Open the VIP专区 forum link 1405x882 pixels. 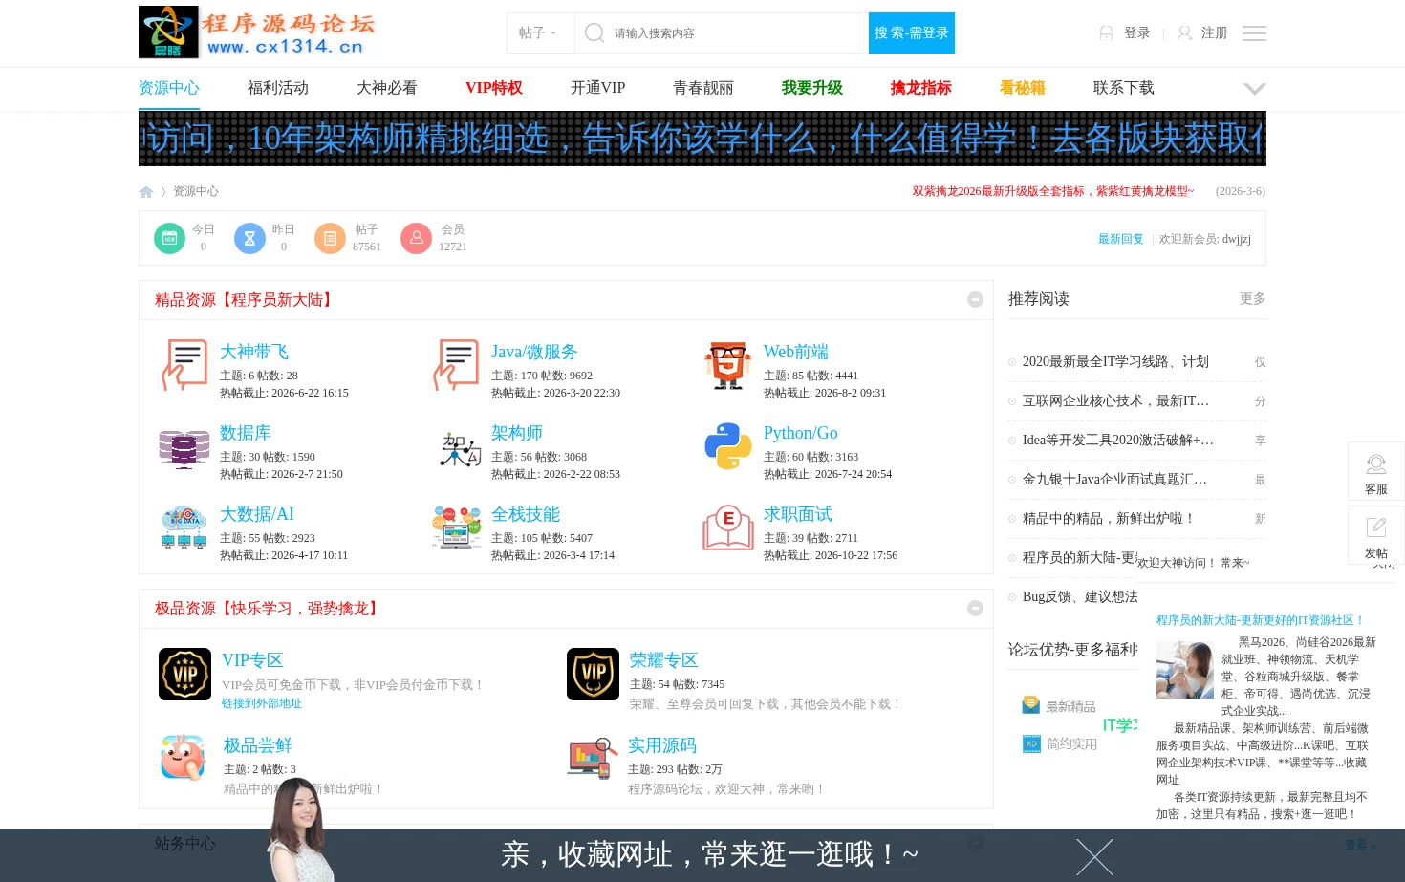click(x=252, y=660)
